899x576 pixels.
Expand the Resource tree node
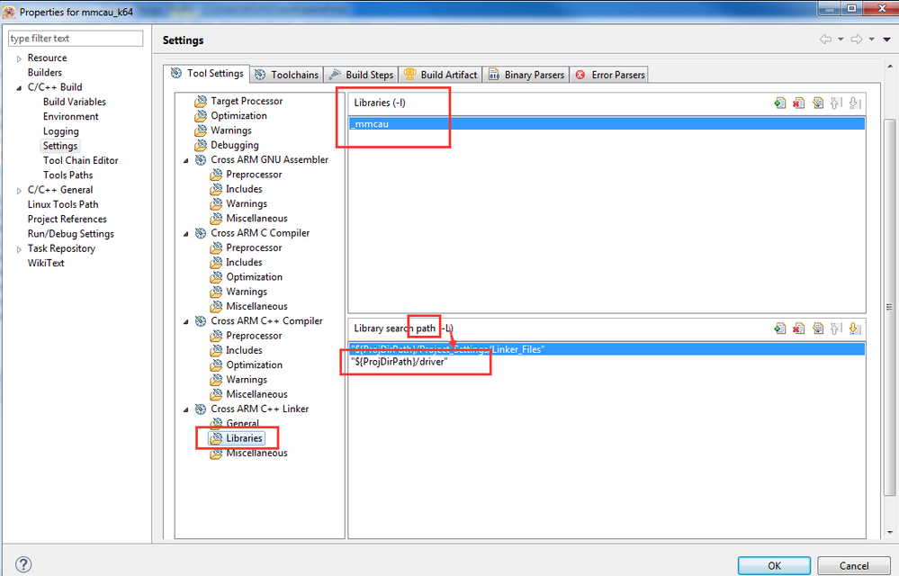pos(19,58)
